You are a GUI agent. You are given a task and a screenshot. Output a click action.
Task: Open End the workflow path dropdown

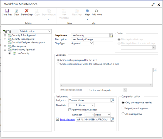[125, 90]
